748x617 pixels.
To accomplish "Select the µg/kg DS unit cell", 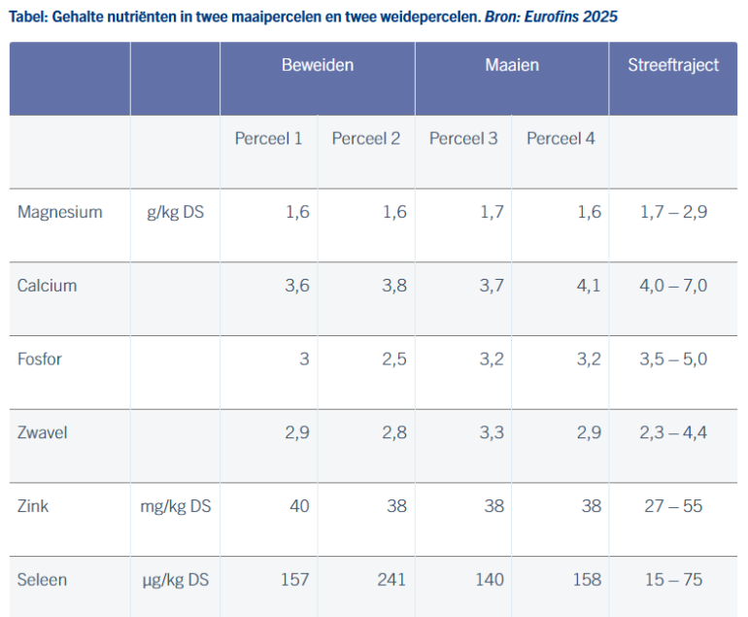I will (175, 580).
